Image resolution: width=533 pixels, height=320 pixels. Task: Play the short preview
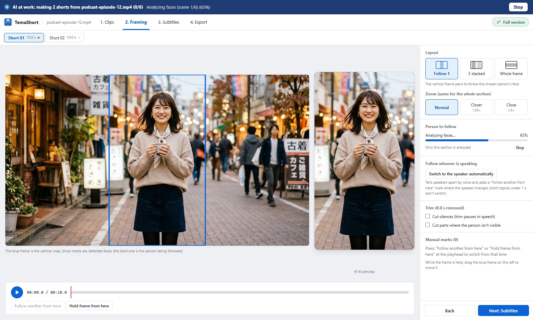[x=17, y=292]
